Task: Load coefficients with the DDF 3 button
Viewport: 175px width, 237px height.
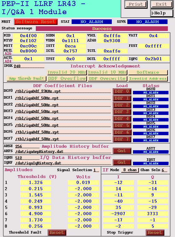Action: click(x=122, y=112)
